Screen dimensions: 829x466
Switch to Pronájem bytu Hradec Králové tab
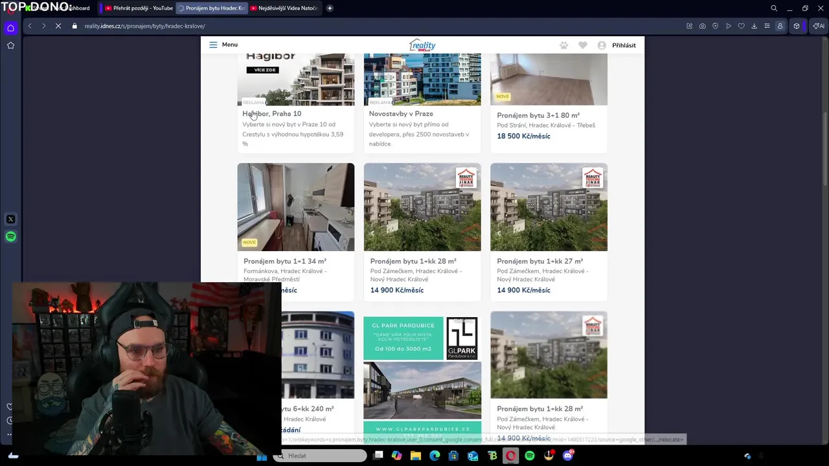pyautogui.click(x=211, y=8)
